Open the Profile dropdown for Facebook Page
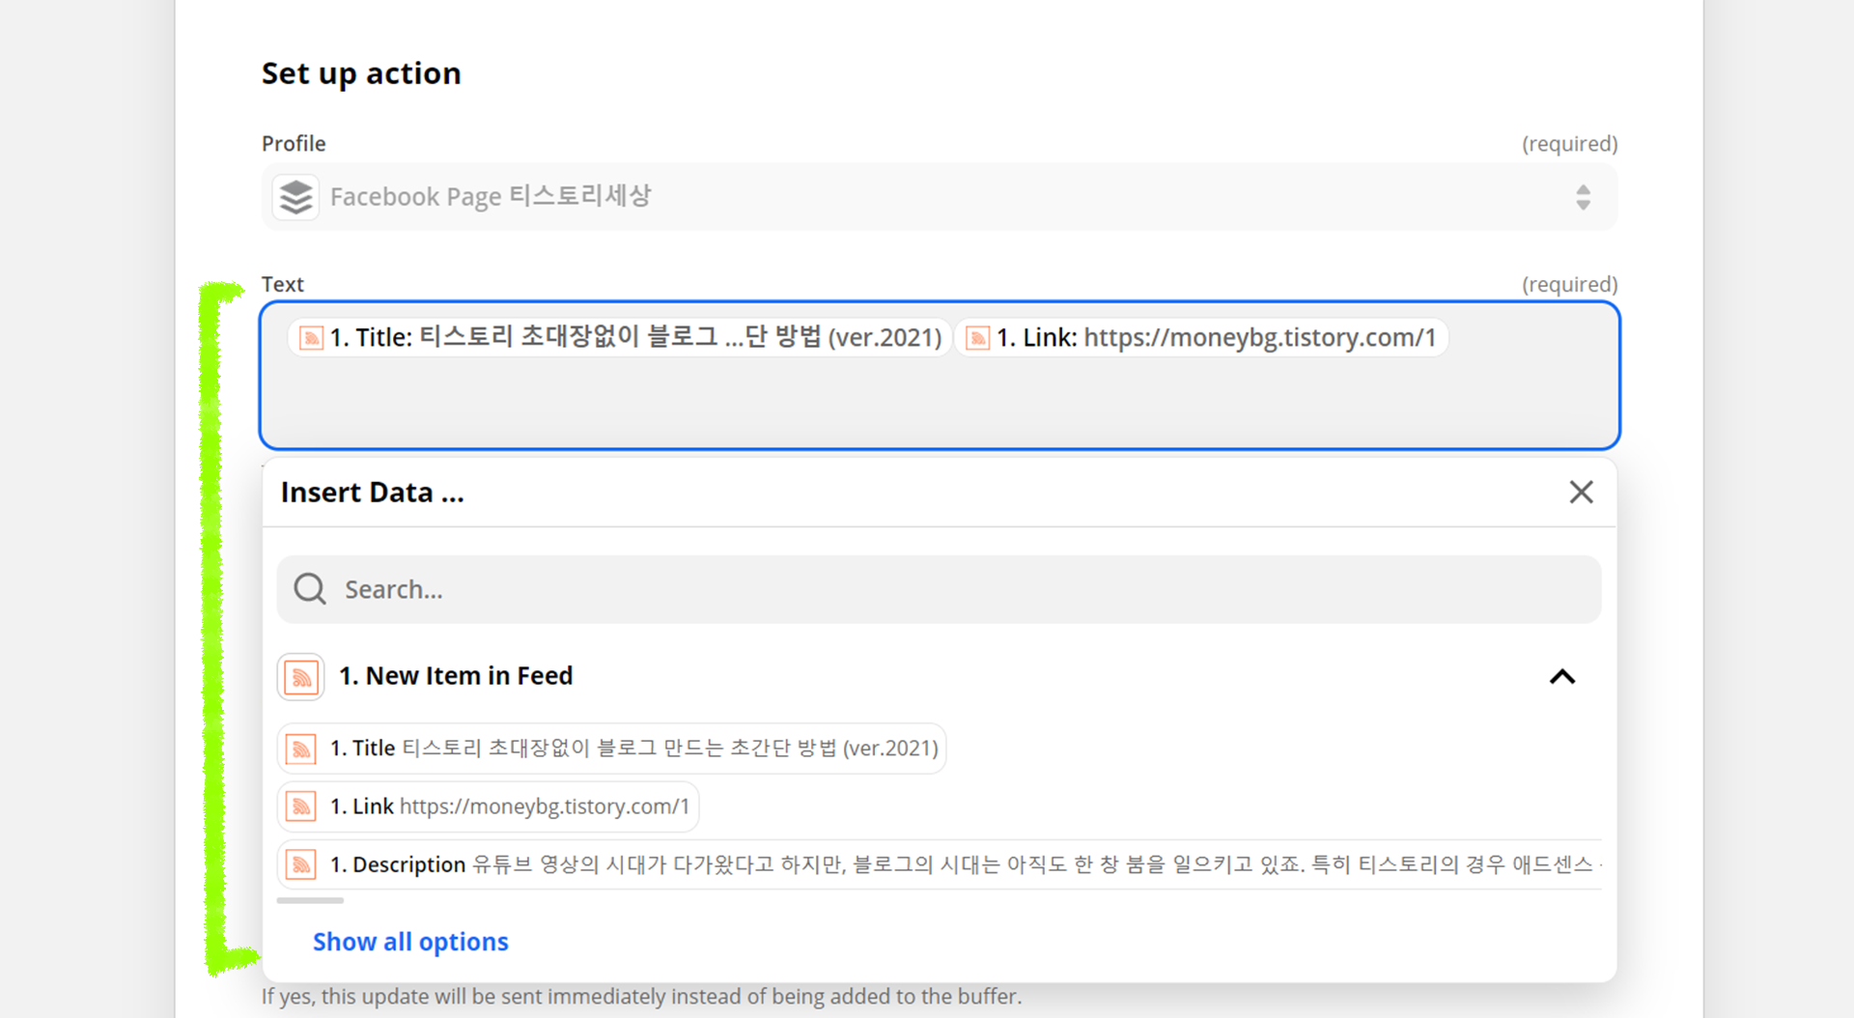This screenshot has height=1018, width=1854. coord(939,197)
